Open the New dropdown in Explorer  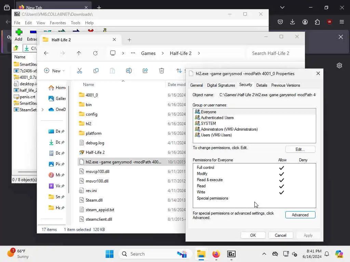tap(54, 71)
